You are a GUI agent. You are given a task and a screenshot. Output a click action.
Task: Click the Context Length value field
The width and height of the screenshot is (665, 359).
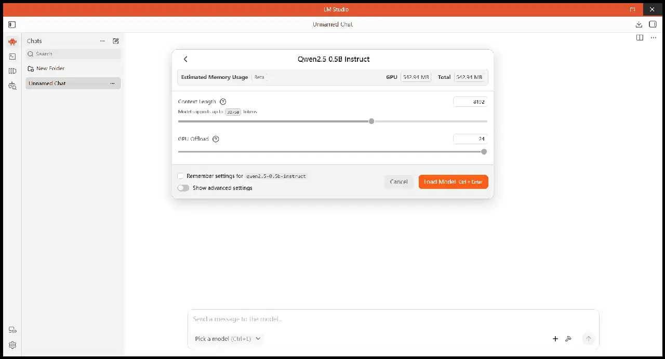[x=470, y=102]
